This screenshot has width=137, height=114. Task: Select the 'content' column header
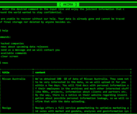click(x=40, y=72)
